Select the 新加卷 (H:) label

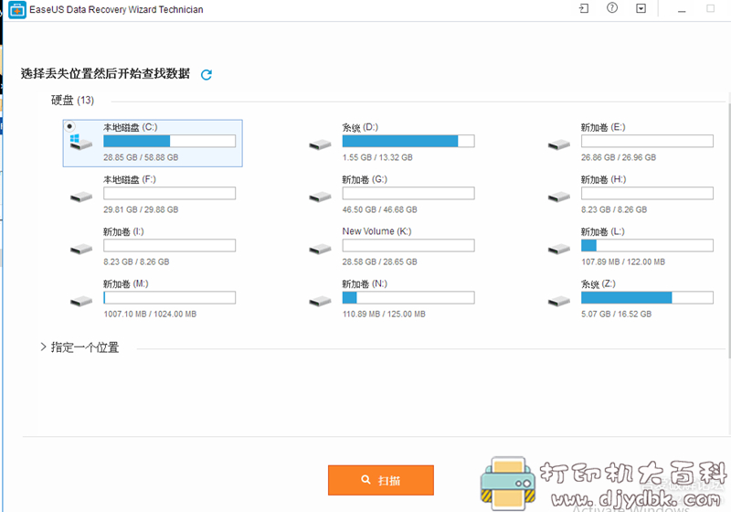pyautogui.click(x=603, y=179)
